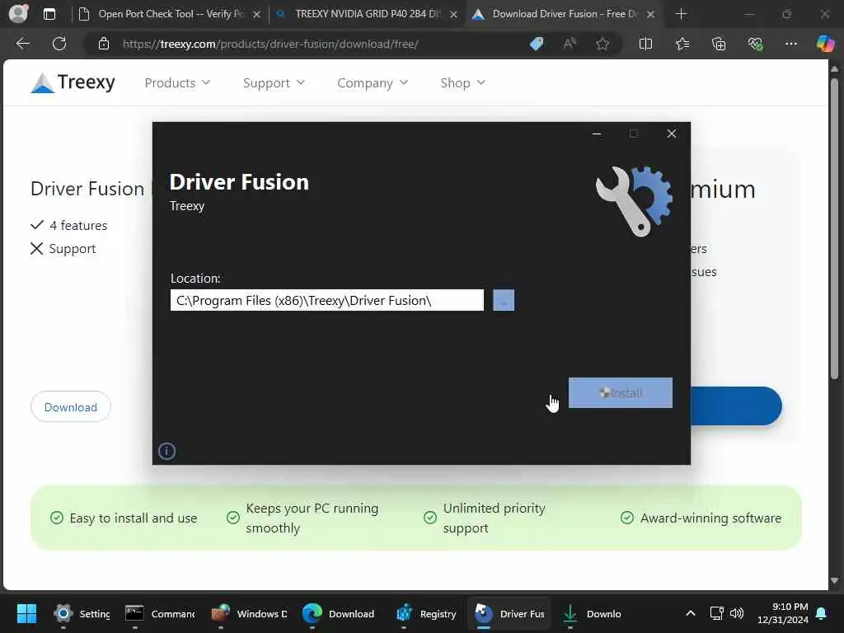Click the Install button in Driver Fusion installer
The width and height of the screenshot is (844, 633).
tap(620, 392)
